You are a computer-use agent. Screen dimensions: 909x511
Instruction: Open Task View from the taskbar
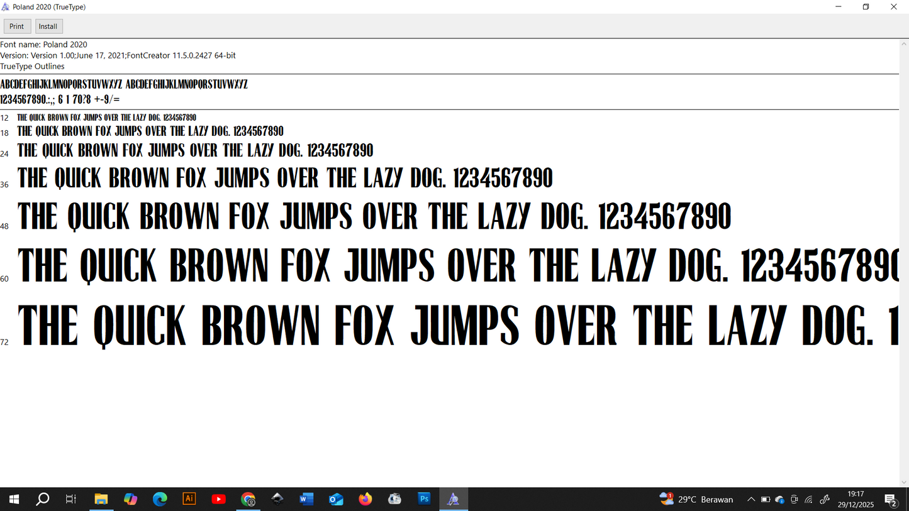tap(71, 499)
